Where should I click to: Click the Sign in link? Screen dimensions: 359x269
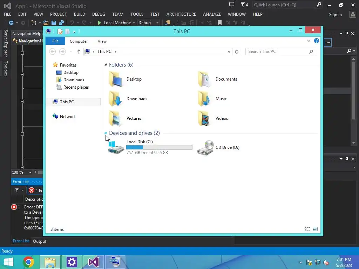[336, 15]
